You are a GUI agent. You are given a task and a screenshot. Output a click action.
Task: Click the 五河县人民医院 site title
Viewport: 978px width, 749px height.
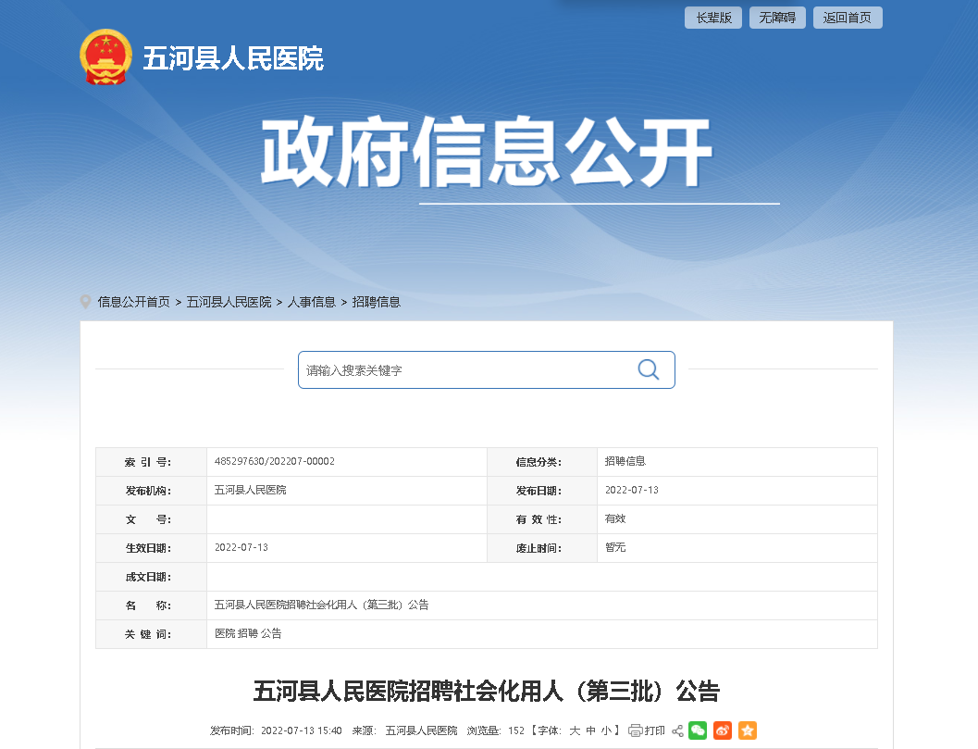(x=233, y=59)
